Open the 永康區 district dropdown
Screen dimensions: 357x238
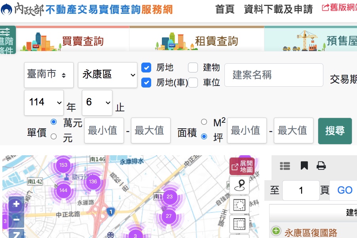pos(108,75)
